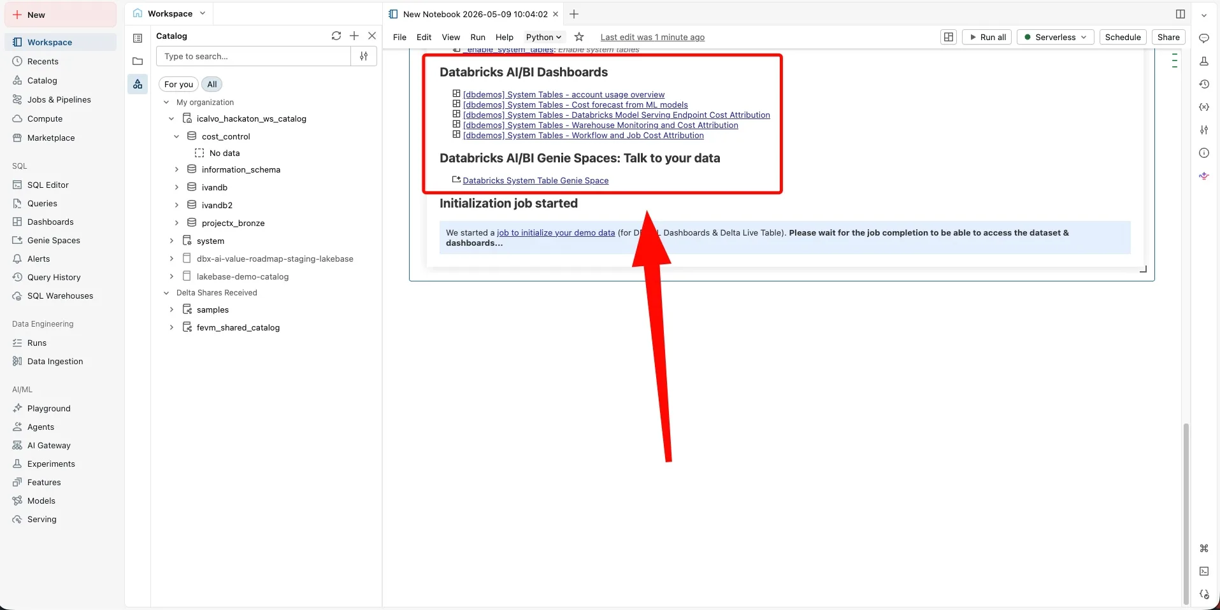The height and width of the screenshot is (610, 1220).
Task: Expand projectx_bronze schema
Action: [x=176, y=223]
